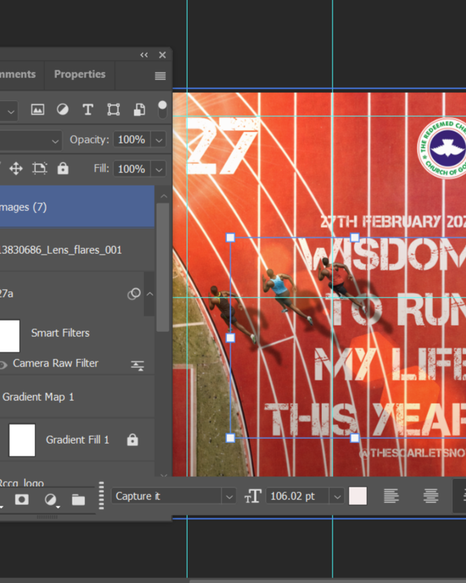The image size is (466, 583).
Task: Click the 27 text on canvas
Action: (222, 146)
